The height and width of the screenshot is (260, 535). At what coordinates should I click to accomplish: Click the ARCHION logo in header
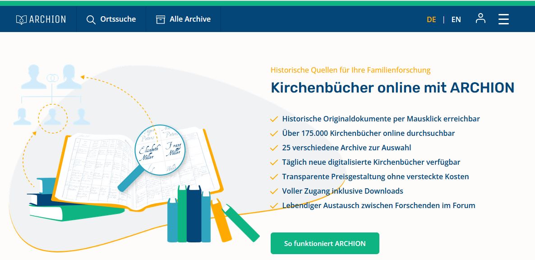41,19
